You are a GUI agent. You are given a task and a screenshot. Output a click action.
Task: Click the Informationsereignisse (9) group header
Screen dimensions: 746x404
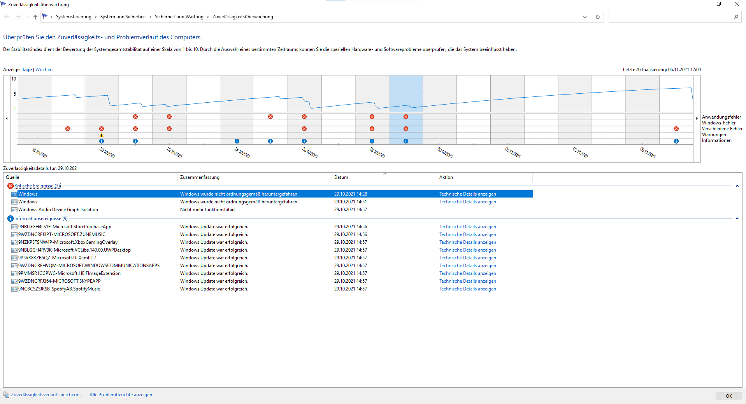tap(41, 219)
